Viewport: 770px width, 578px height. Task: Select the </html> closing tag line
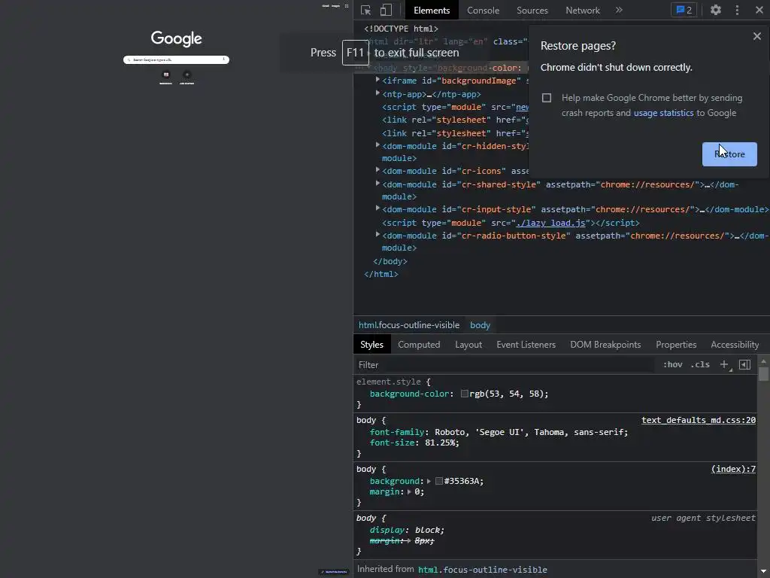[x=380, y=274]
